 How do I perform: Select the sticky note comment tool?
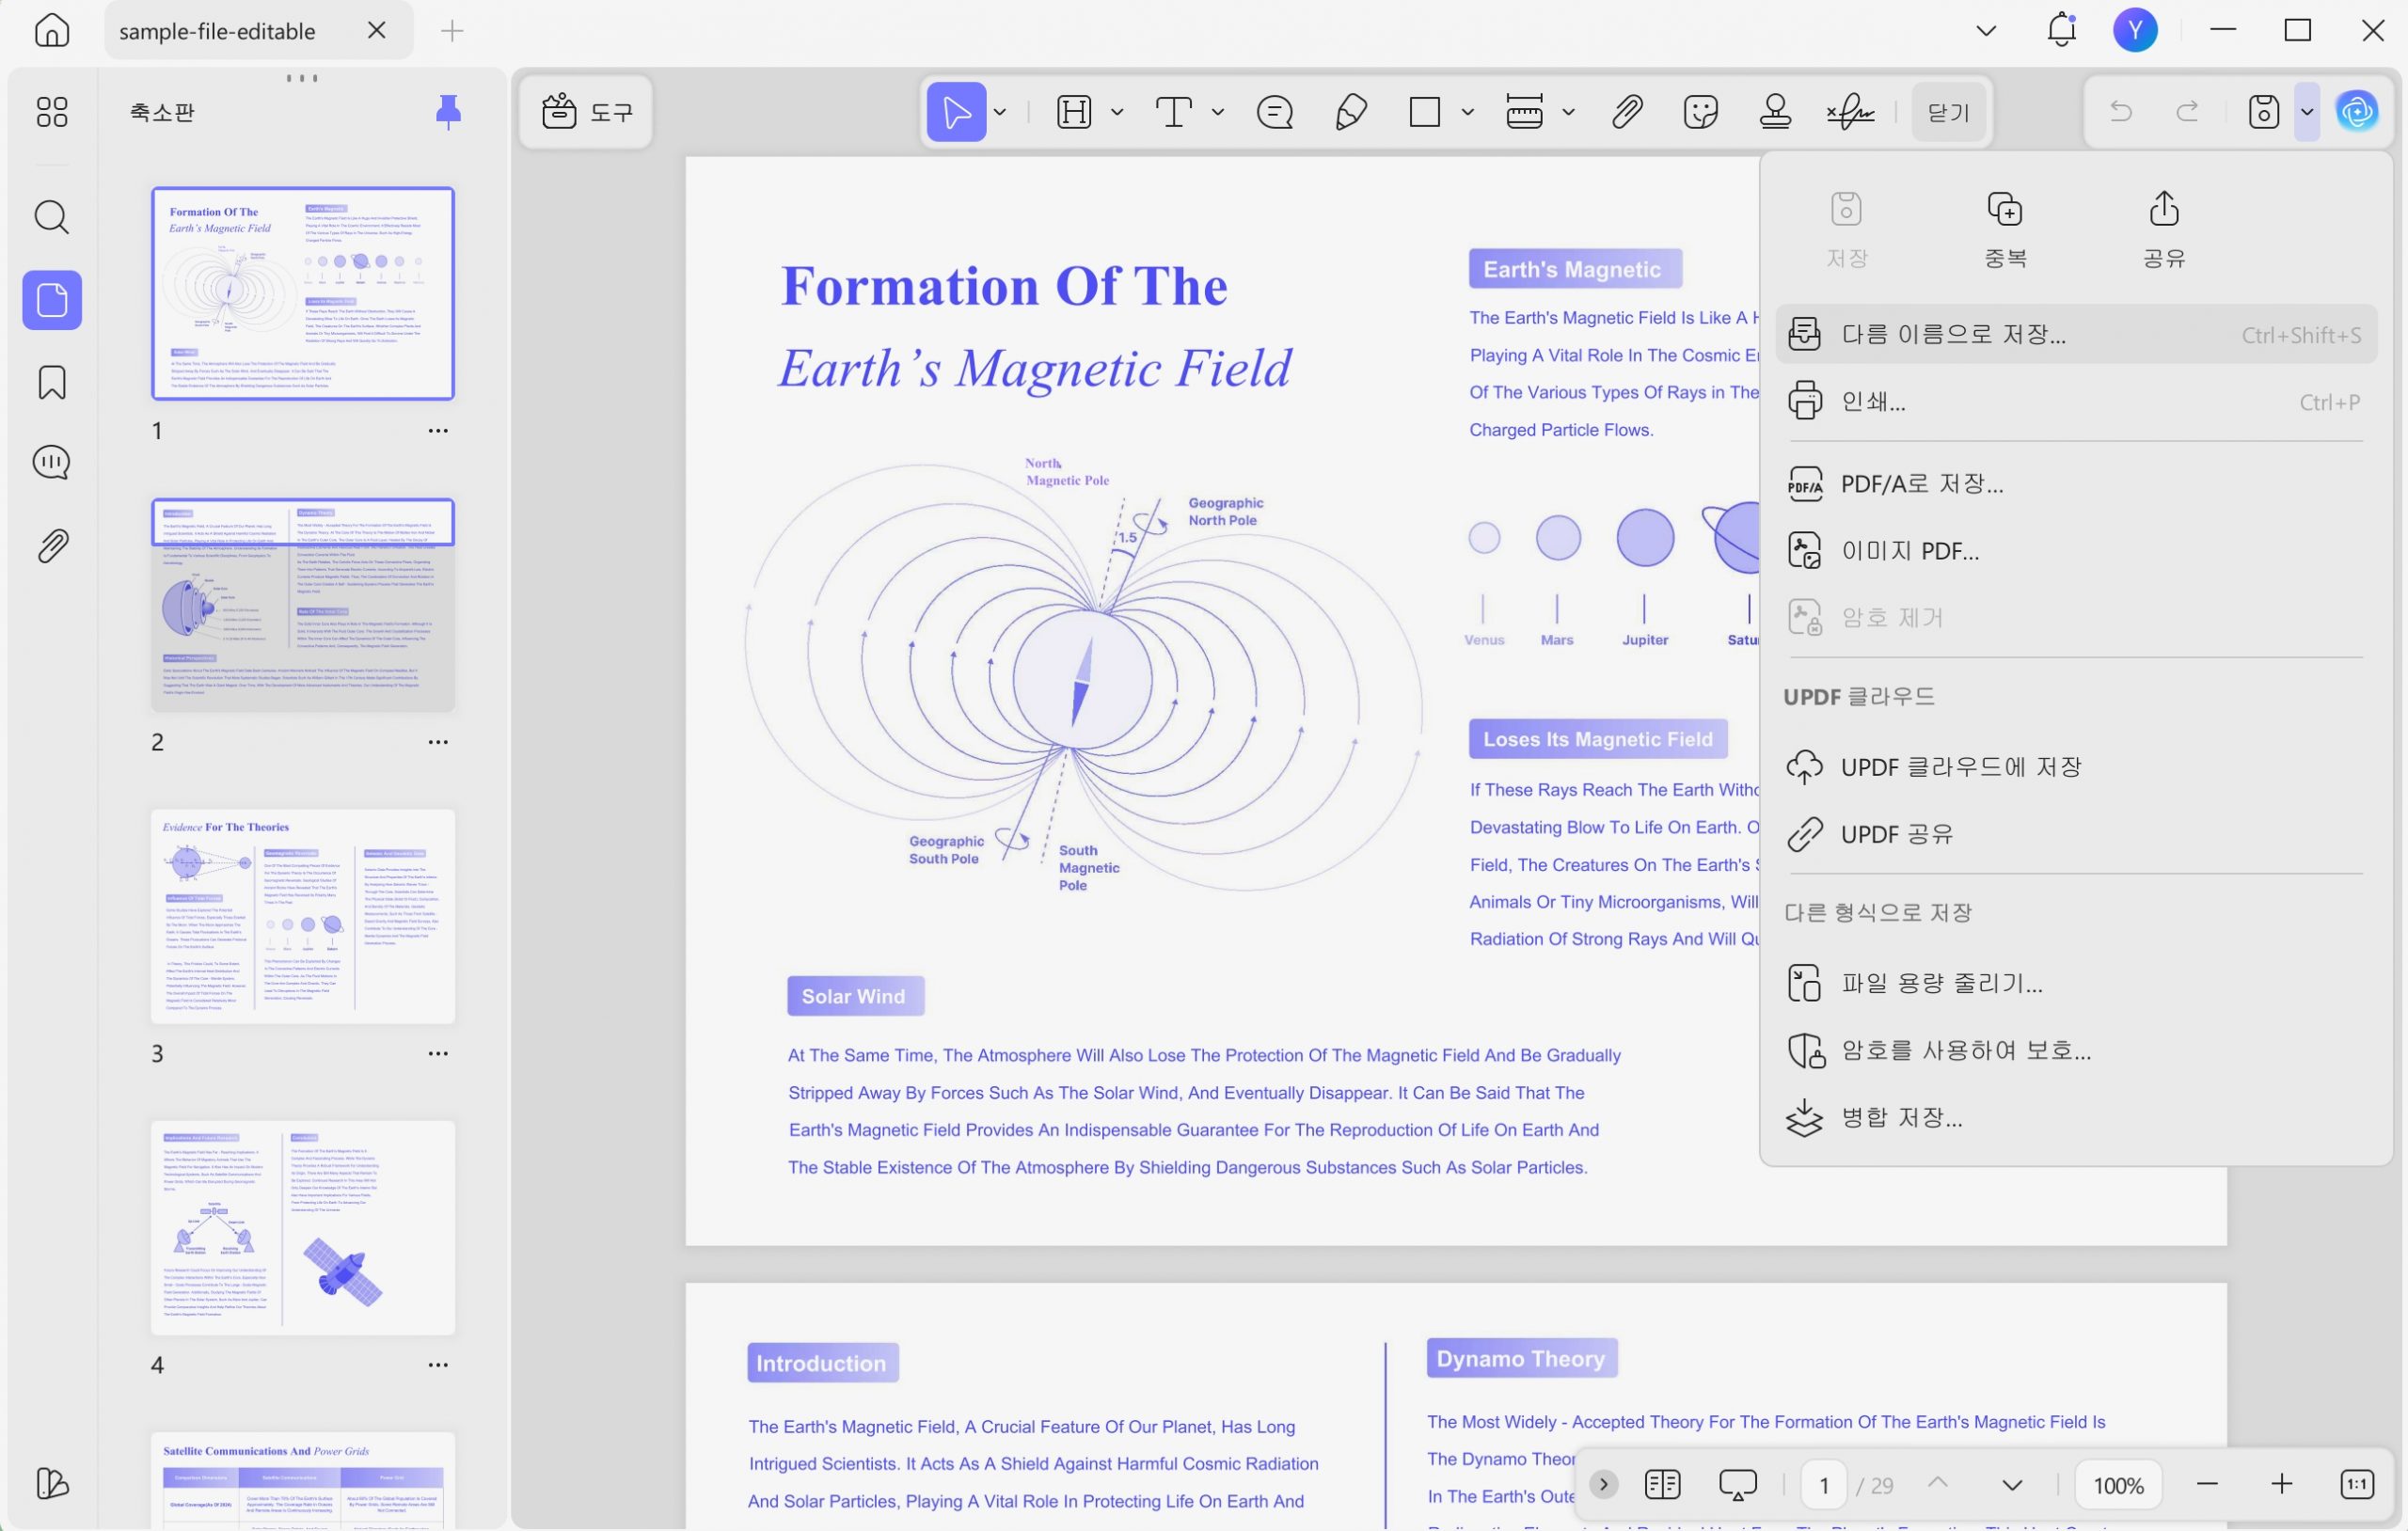tap(1275, 111)
